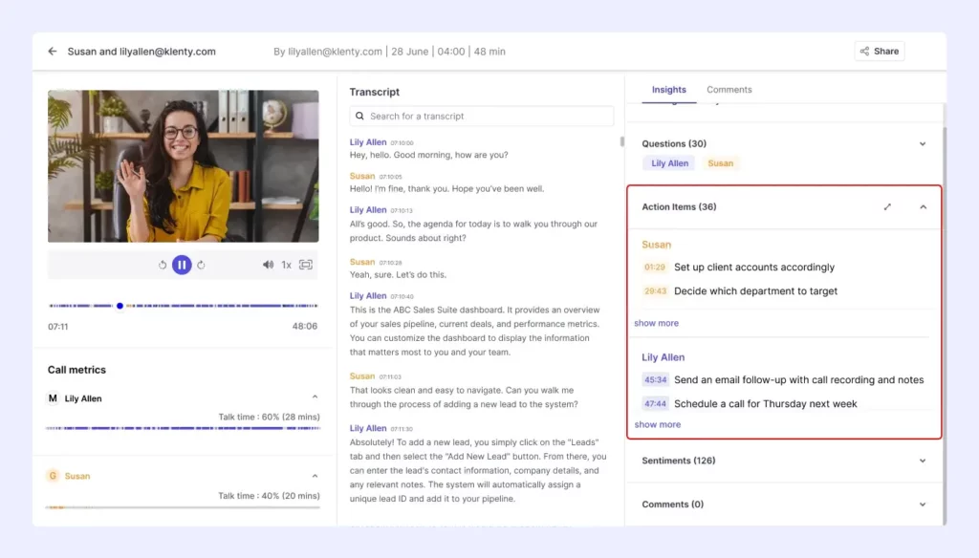Click the magnifier icon in transcript search
Screen dimensions: 979x558
[x=359, y=117]
